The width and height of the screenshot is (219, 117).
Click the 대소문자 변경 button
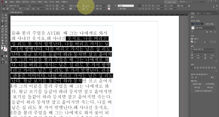197,84
